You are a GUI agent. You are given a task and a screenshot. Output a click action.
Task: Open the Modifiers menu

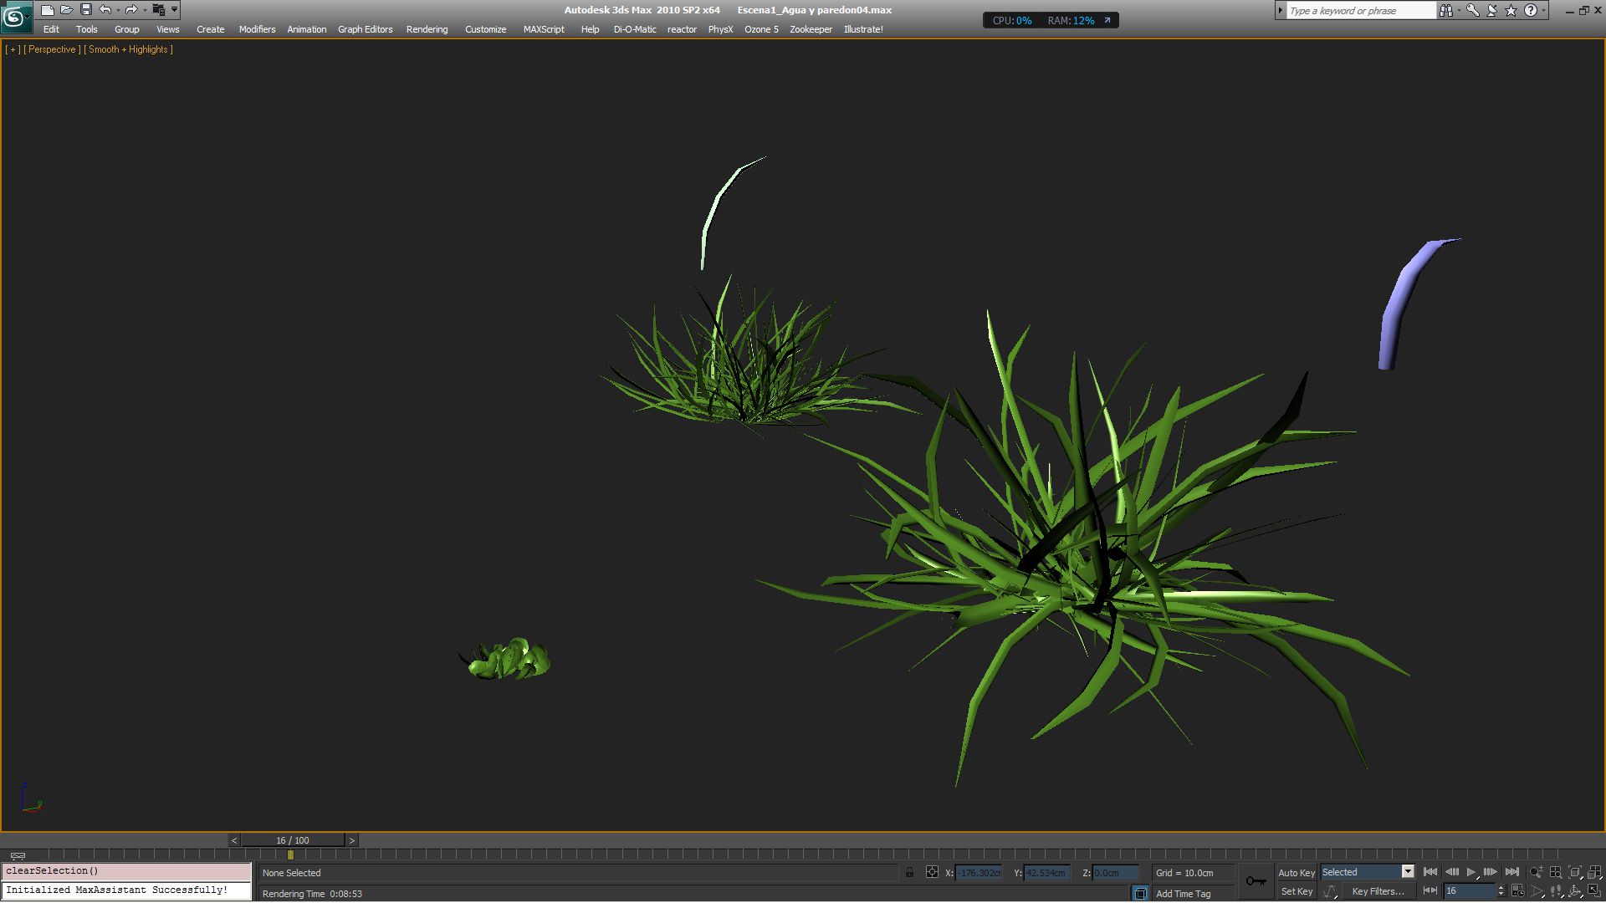point(257,29)
